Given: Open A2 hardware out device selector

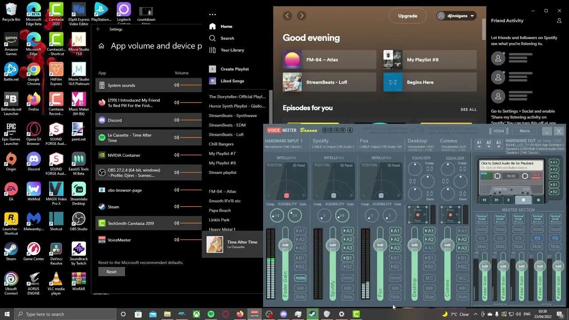Looking at the screenshot, I should coord(489,144).
